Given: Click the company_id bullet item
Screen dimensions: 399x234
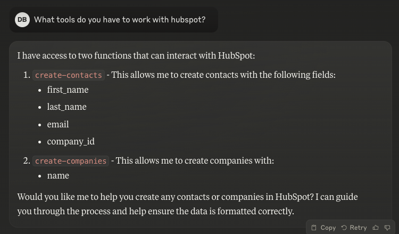Looking at the screenshot, I should coord(71,141).
